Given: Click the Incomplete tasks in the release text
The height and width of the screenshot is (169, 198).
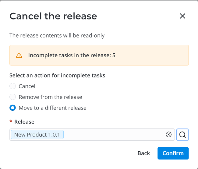Looking at the screenshot, I should [72, 56].
